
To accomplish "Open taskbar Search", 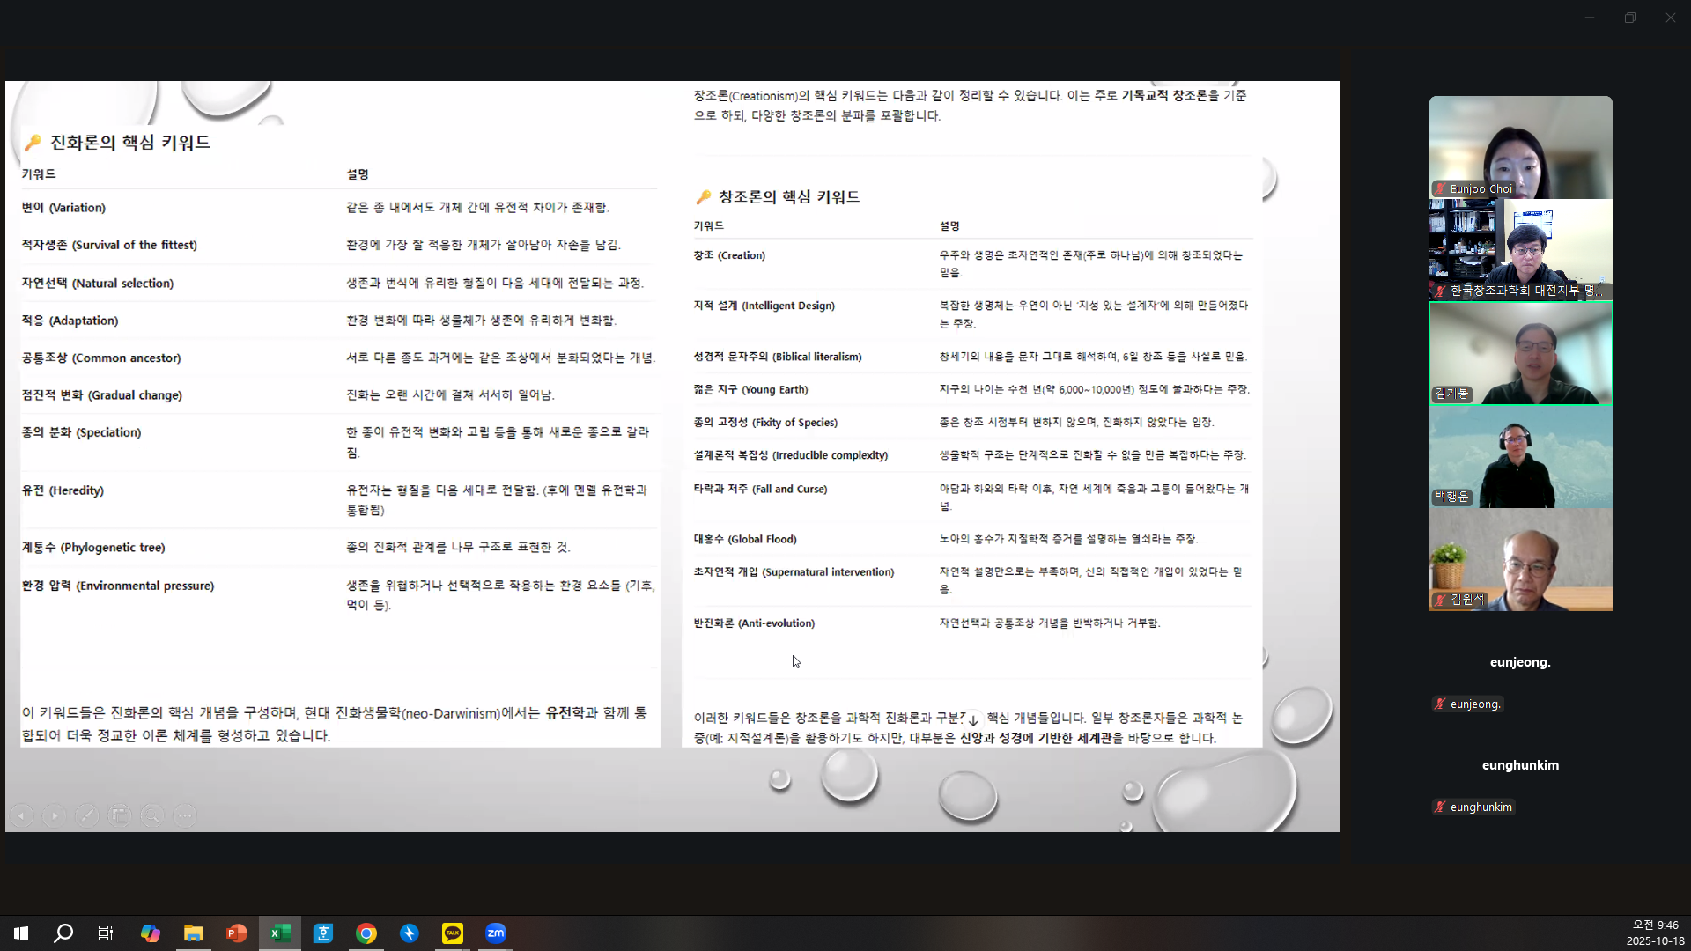I will 63,933.
